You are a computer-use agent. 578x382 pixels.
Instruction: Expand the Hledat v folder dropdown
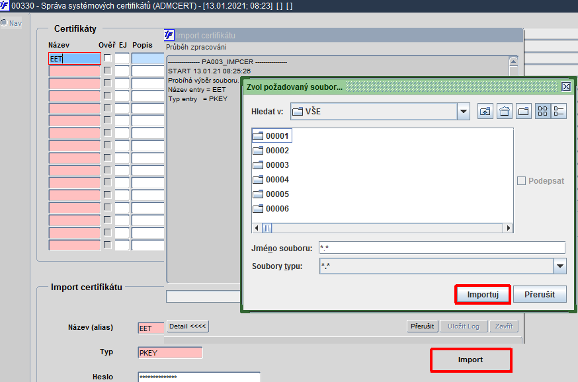pyautogui.click(x=464, y=111)
